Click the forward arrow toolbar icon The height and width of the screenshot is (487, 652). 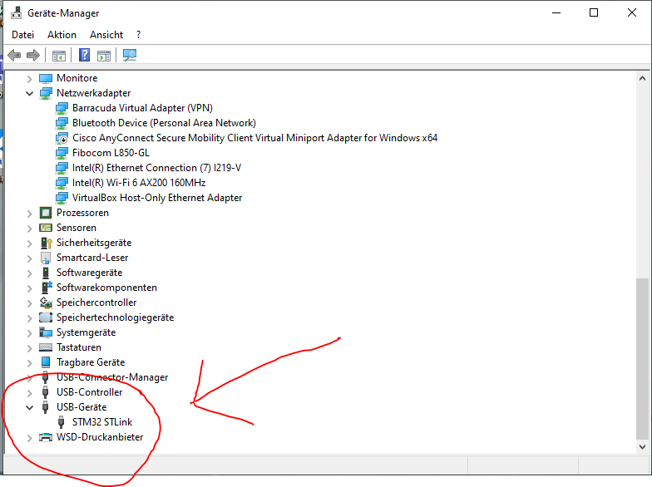point(33,56)
